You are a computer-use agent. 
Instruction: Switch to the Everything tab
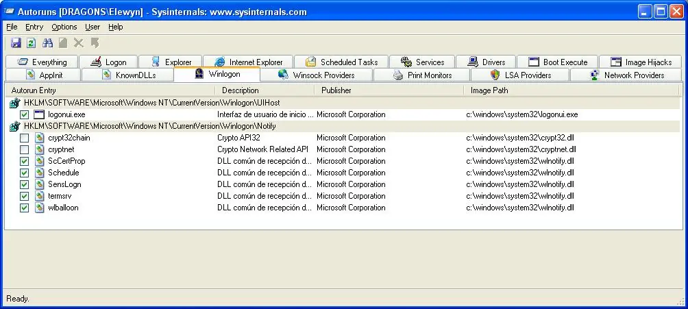click(x=42, y=62)
